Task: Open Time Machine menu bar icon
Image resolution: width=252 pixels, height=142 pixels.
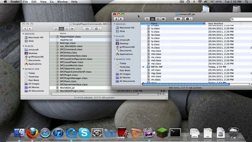Action: click(188, 2)
